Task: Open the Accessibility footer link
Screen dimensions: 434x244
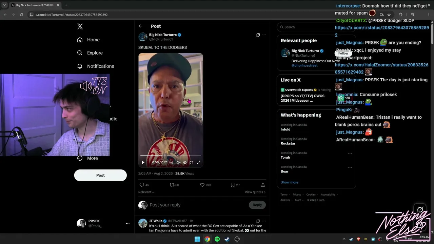Action: (x=328, y=195)
